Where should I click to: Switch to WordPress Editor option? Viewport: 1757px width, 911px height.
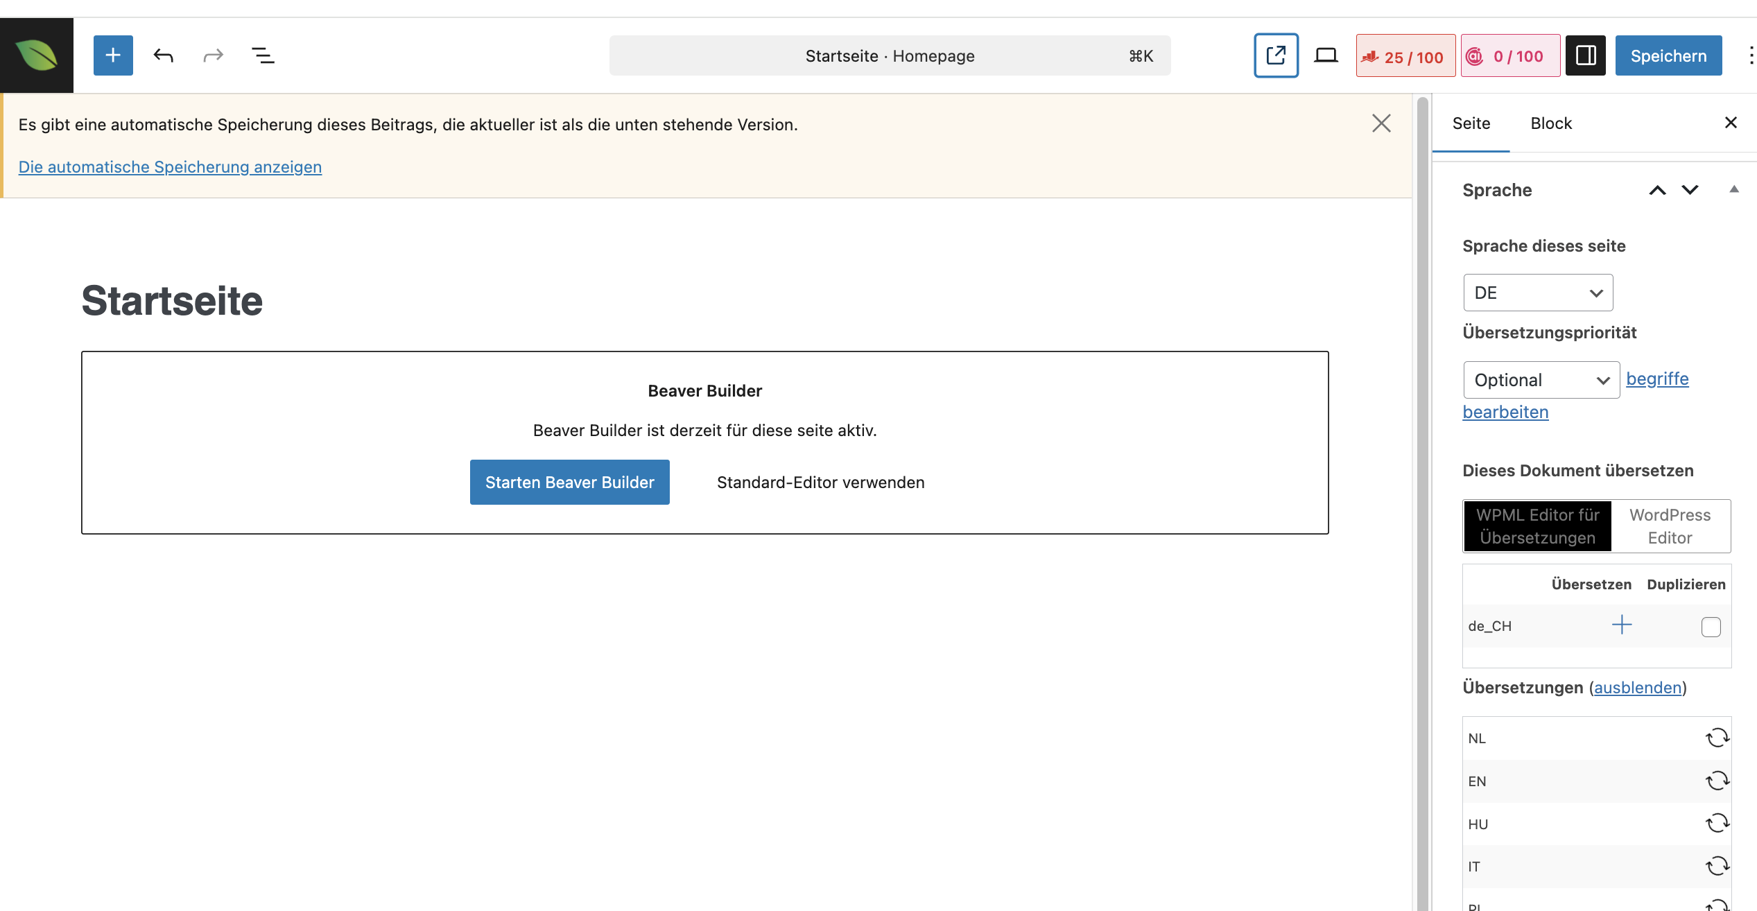point(1670,526)
